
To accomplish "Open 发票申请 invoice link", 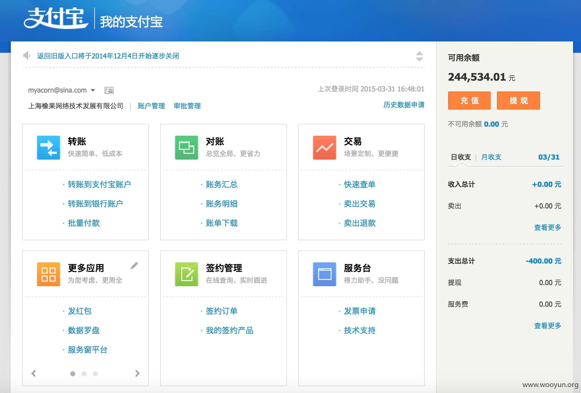I will click(x=360, y=311).
